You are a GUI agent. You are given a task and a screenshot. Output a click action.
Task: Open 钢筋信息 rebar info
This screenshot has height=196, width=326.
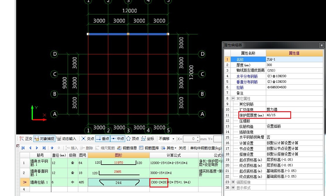[x=127, y=148]
